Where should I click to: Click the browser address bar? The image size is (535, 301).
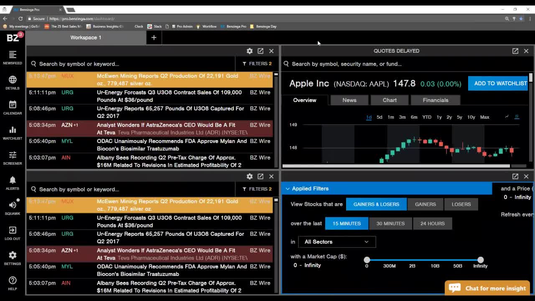263,18
